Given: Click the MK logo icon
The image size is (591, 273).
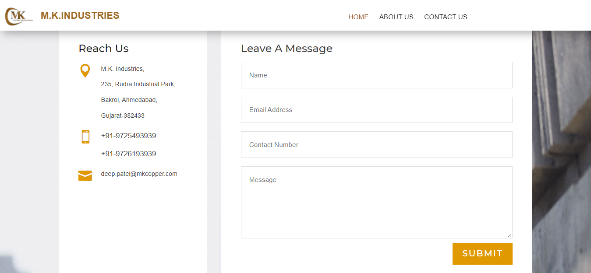Looking at the screenshot, I should (x=18, y=16).
